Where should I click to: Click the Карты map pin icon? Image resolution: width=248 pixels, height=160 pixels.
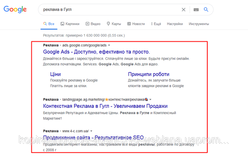click(108, 24)
